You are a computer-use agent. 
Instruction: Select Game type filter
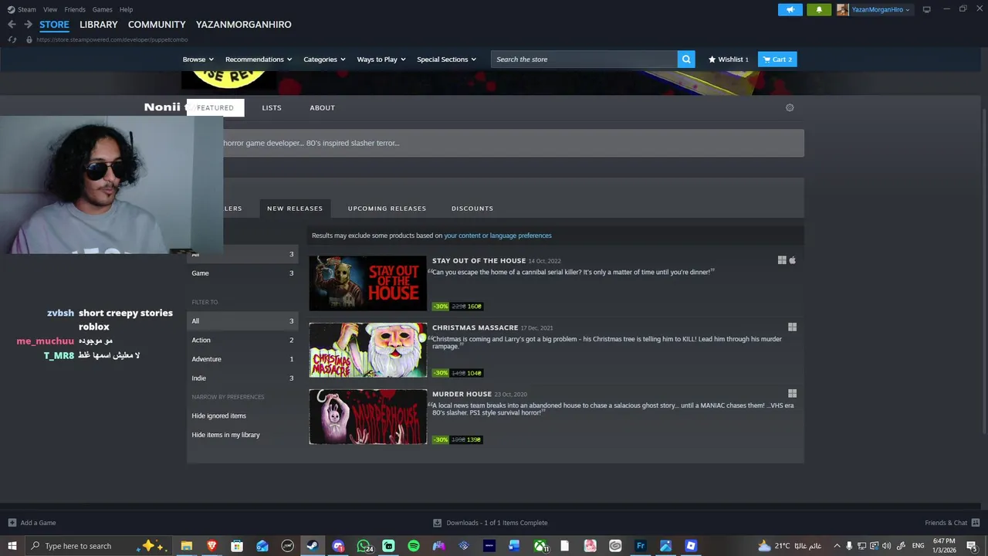(x=242, y=273)
